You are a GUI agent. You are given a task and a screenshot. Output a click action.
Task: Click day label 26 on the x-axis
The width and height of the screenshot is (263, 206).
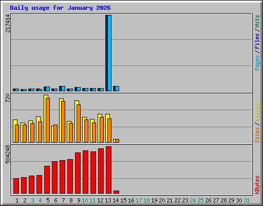coord(208,200)
